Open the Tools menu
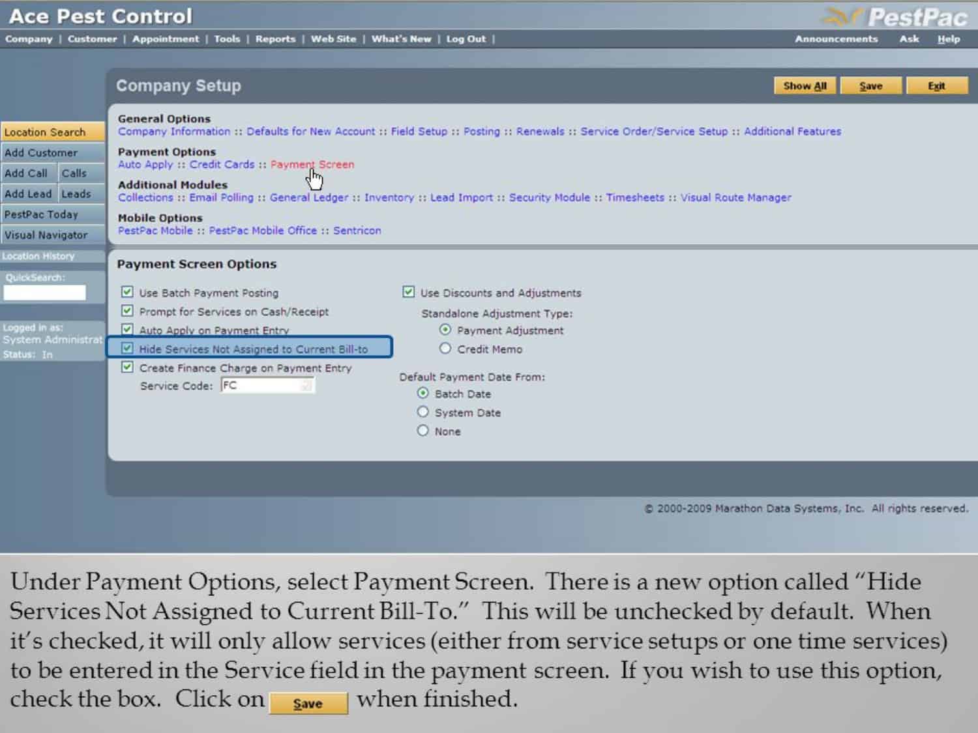Viewport: 978px width, 733px height. coord(227,39)
